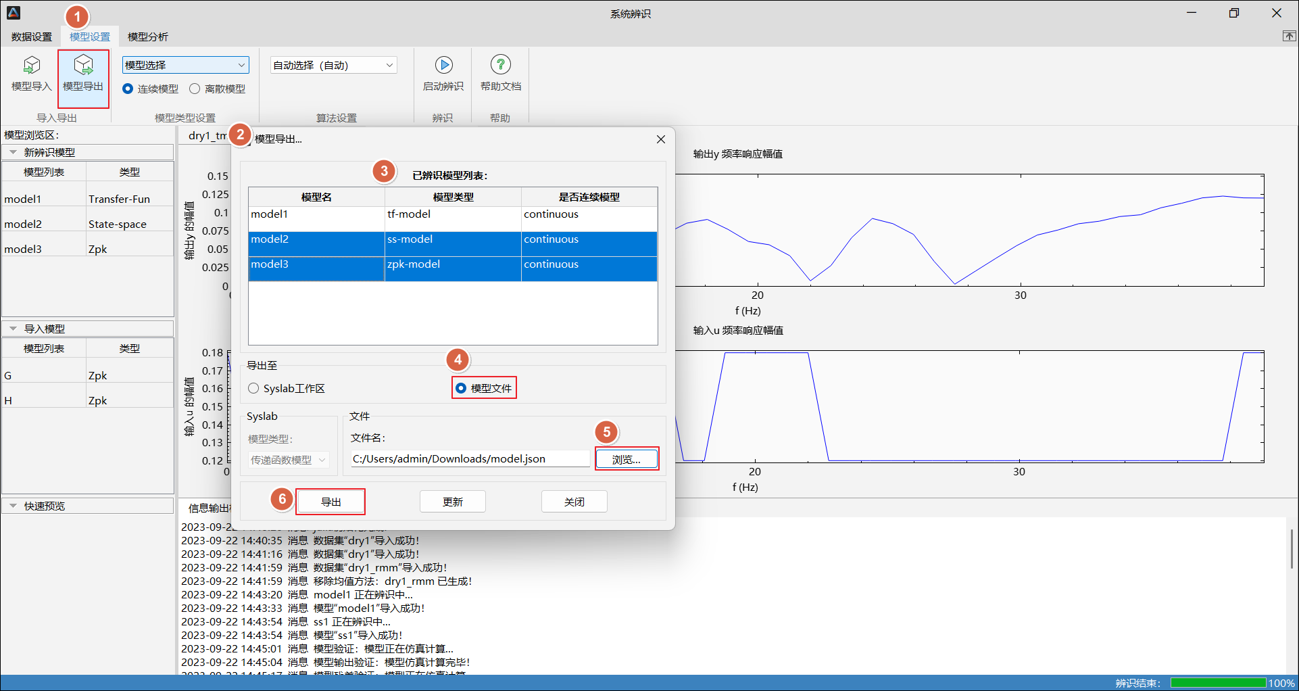The width and height of the screenshot is (1299, 691).
Task: Click the 模型导入 (model import) icon
Action: (31, 66)
